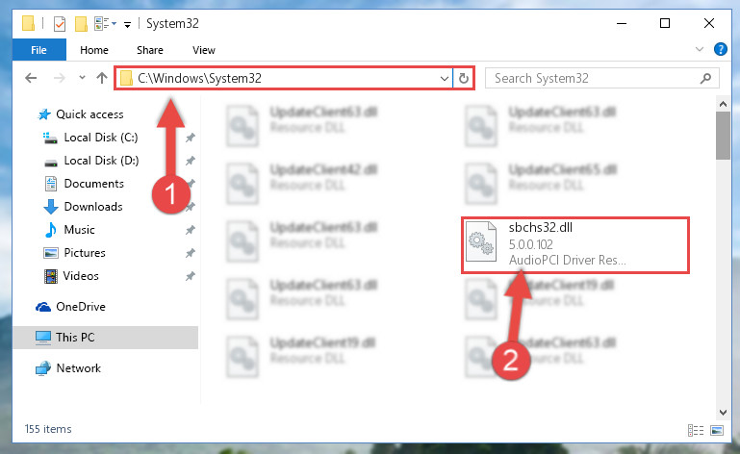Select the sbchs32.dll file
Screen dimensions: 740x454
tap(575, 245)
